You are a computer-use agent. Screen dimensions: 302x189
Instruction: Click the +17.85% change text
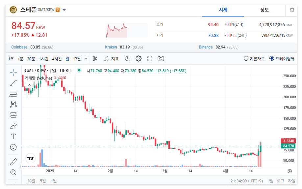[x=20, y=35]
